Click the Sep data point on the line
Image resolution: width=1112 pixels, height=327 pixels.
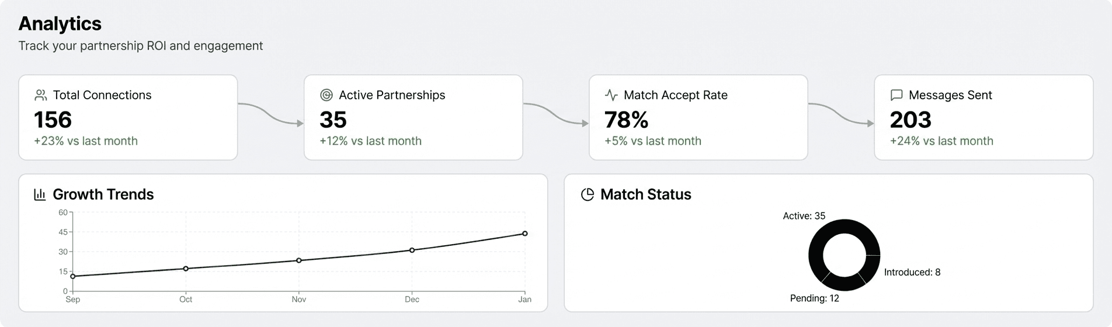pos(73,276)
